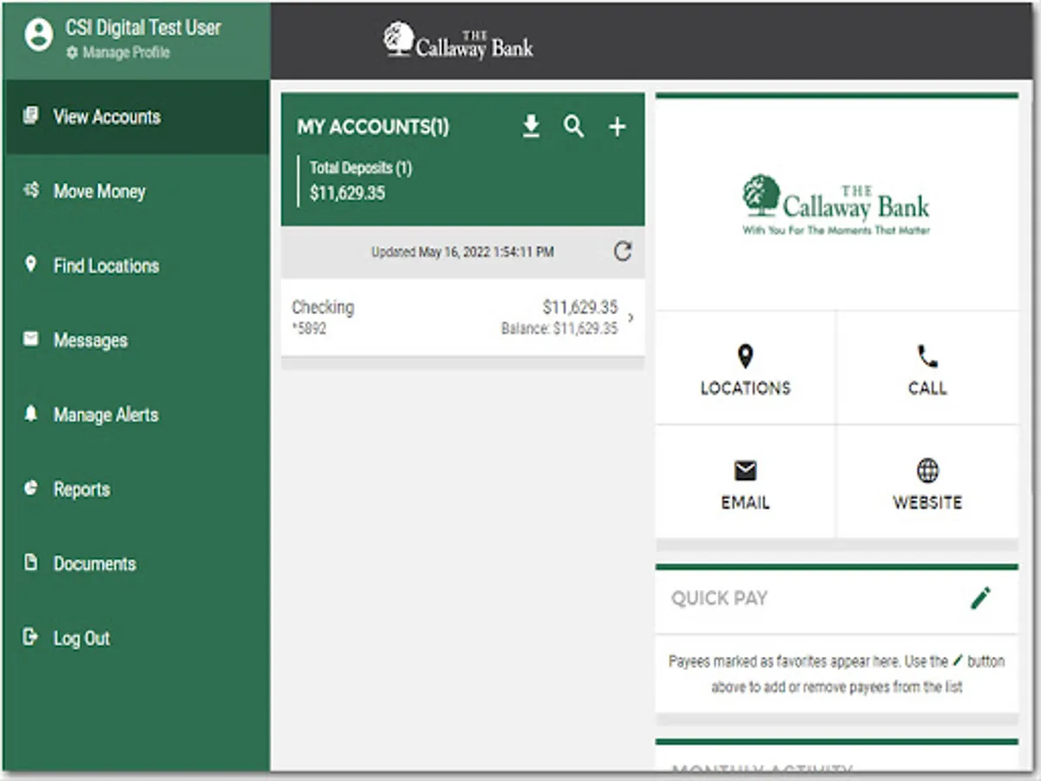Click the Messages envelope icon in the sidebar
Screen dimensions: 1041x781
[x=30, y=338]
